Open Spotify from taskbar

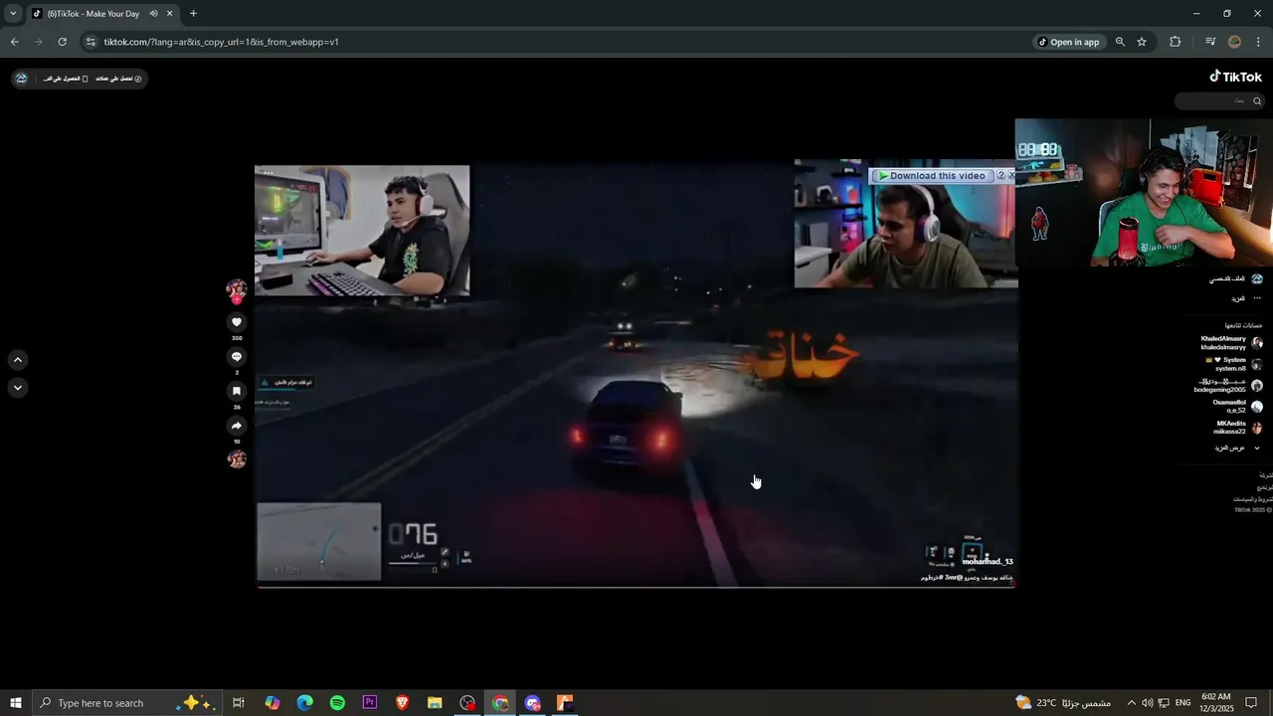337,703
